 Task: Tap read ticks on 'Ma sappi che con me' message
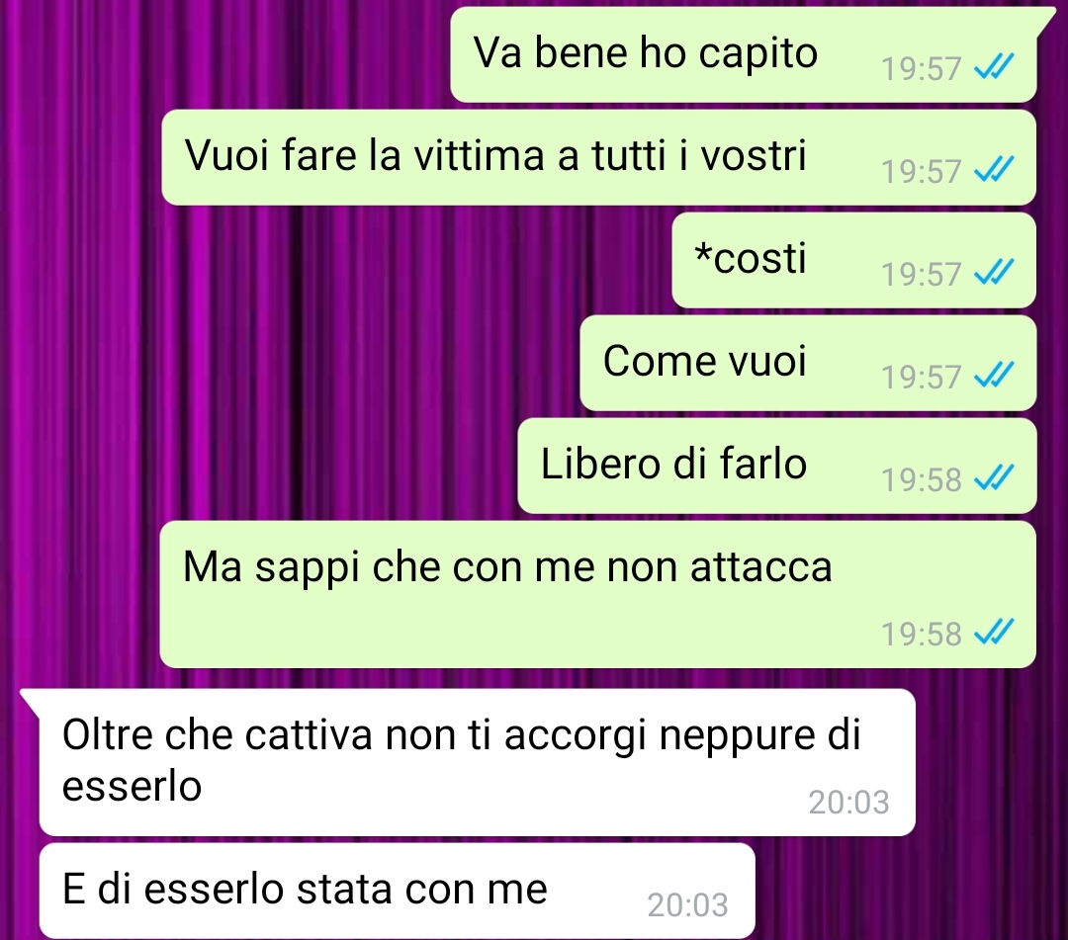994,632
